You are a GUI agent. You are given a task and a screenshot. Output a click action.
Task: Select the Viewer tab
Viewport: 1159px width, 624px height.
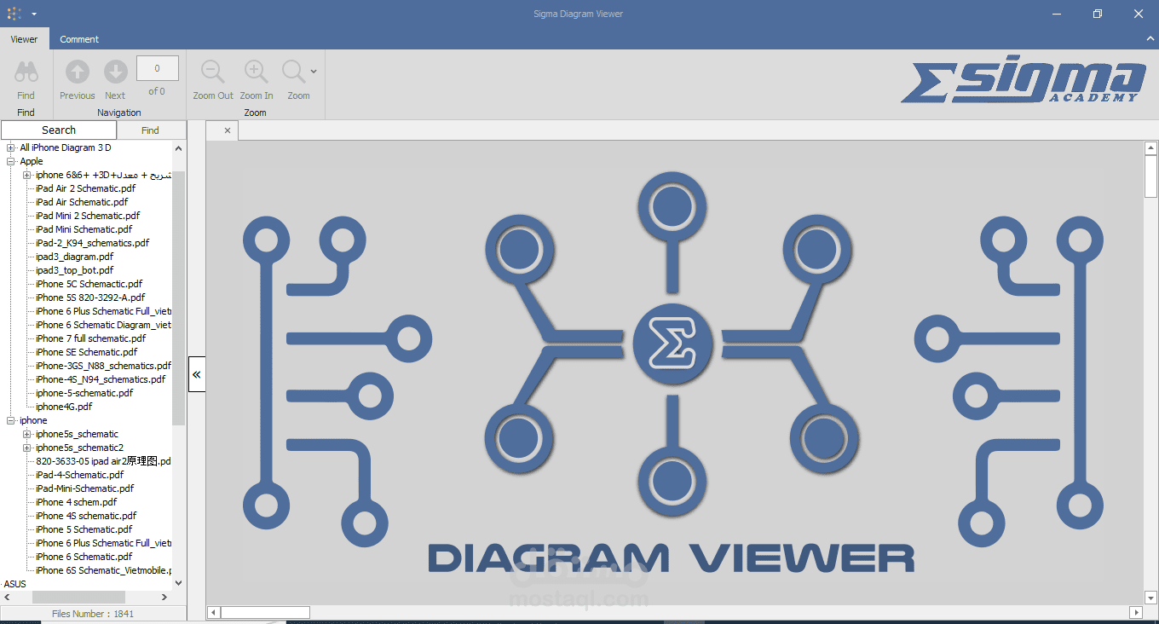[x=24, y=39]
